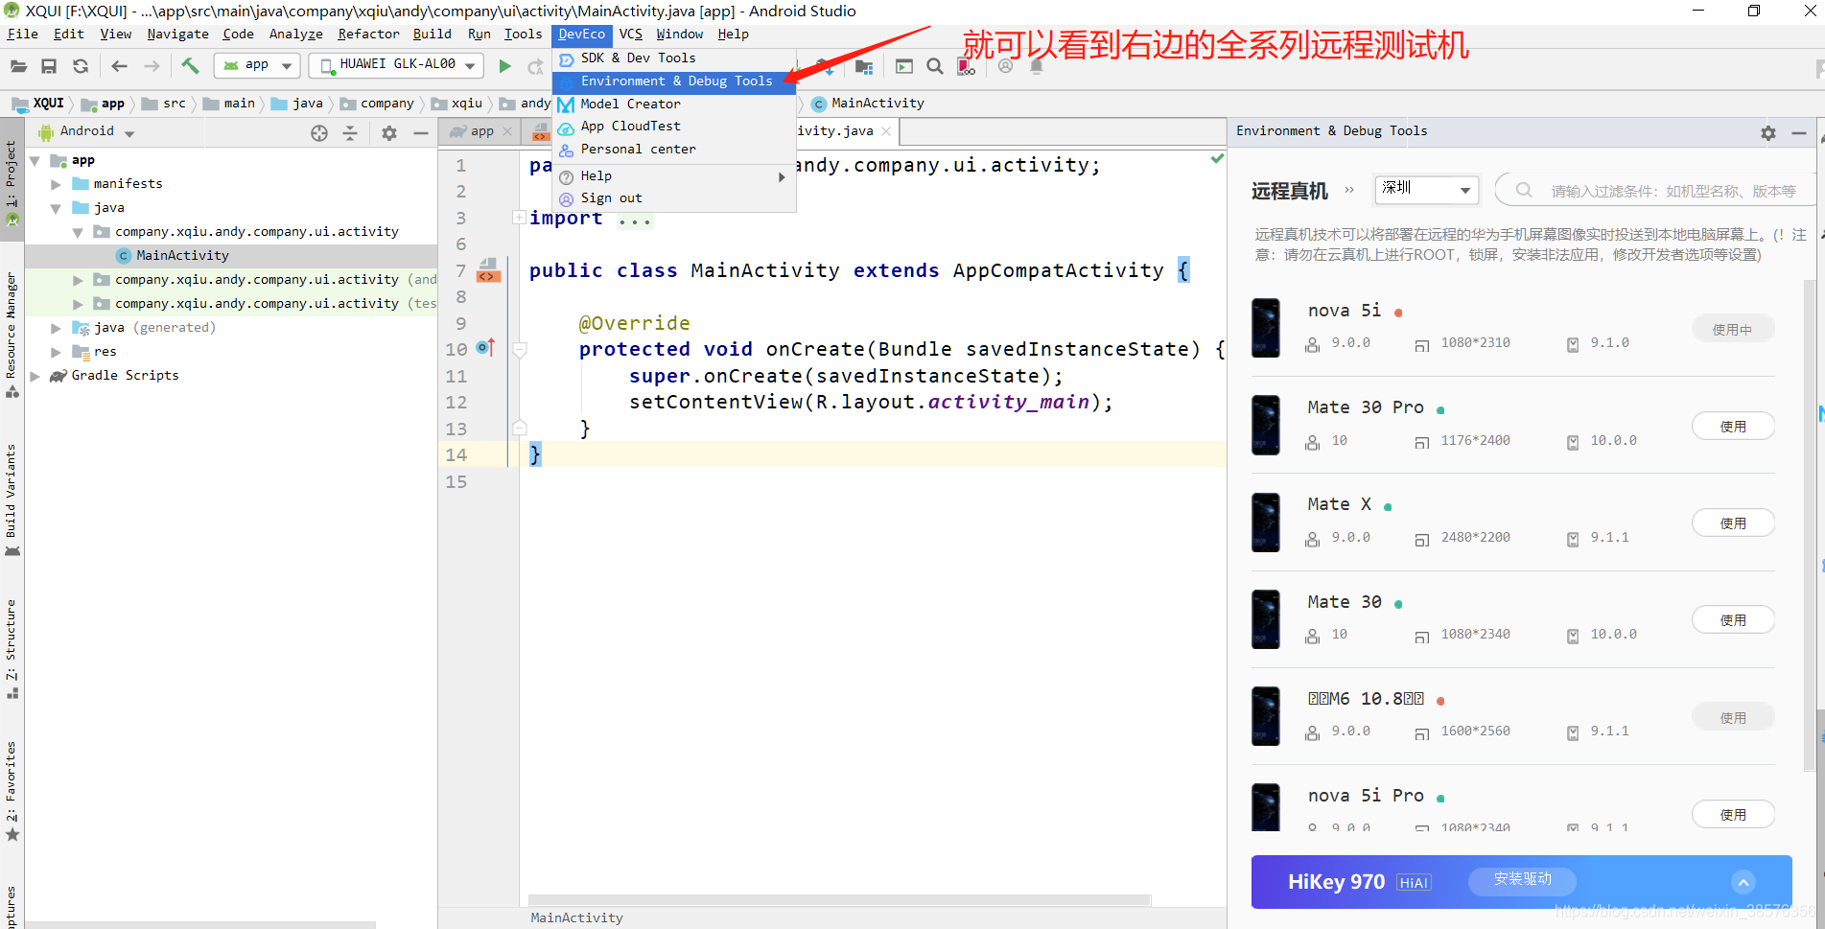Screen dimensions: 1825x929
Task: Open the Structure side tab
Action: click(x=12, y=648)
